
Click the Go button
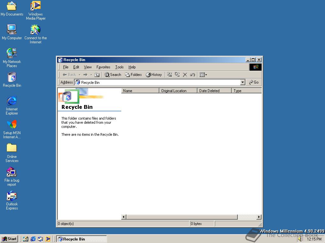click(254, 82)
